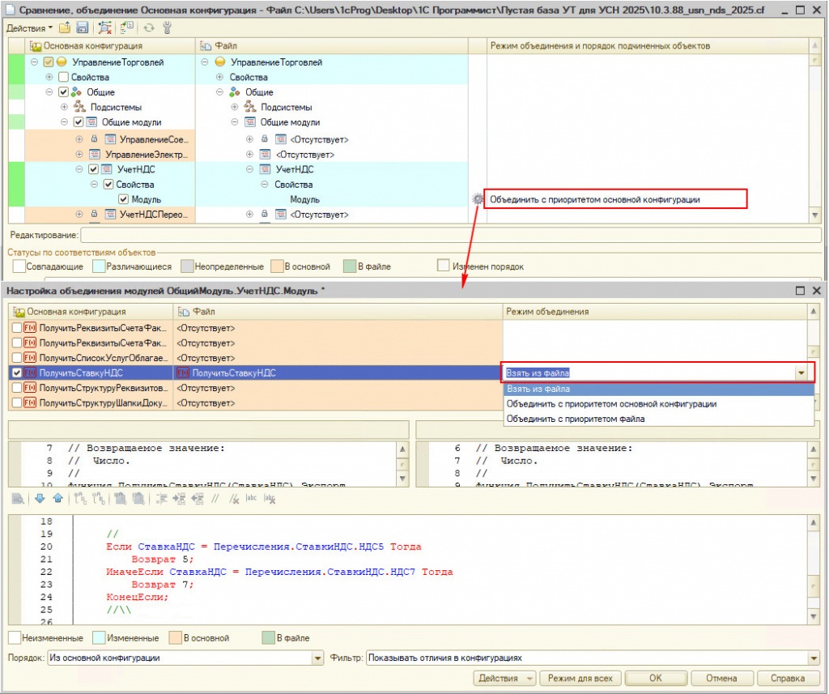
Task: Open the Фильтр dropdown list
Action: click(814, 658)
